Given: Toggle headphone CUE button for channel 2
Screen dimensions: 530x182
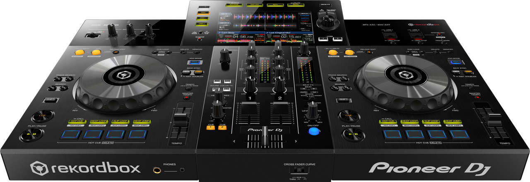Looking at the screenshot, I should 223,128.
